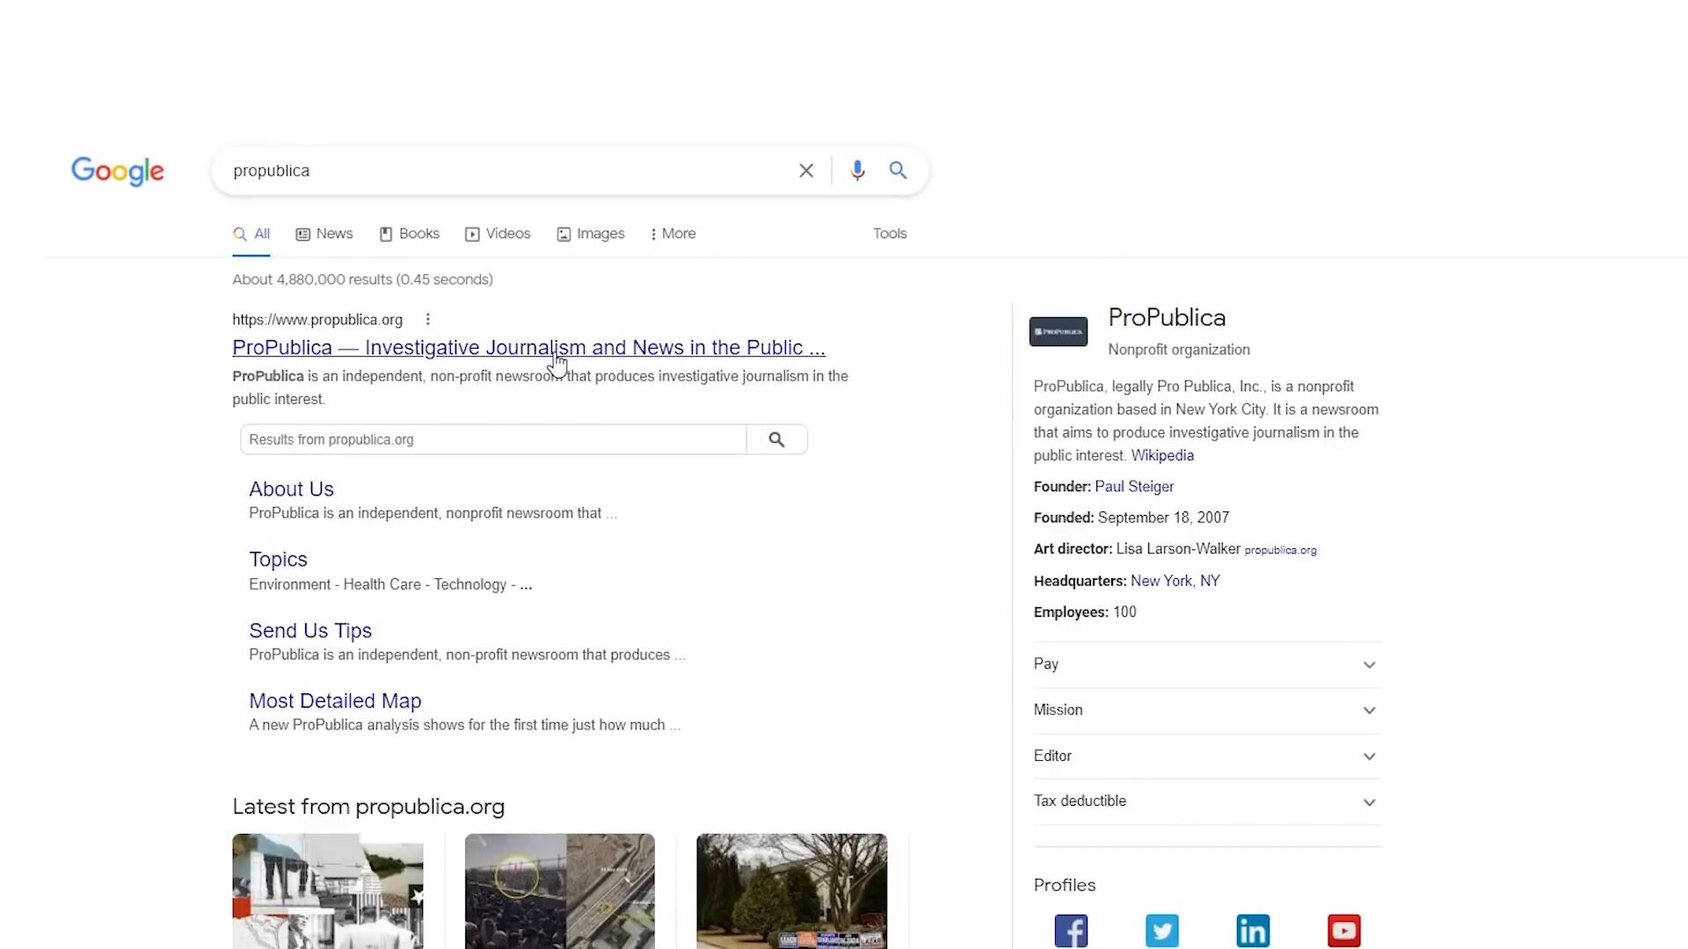Switch to the News tab
Viewport: 1688px width, 949px height.
pos(324,234)
